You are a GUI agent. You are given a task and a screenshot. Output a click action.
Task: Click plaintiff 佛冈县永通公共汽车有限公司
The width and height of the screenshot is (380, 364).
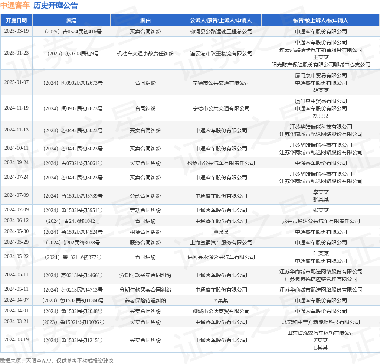[221, 257]
